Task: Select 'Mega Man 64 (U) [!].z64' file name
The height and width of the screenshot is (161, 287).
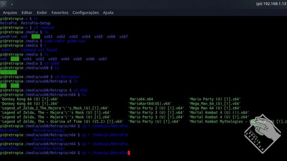Action: [x=215, y=108]
